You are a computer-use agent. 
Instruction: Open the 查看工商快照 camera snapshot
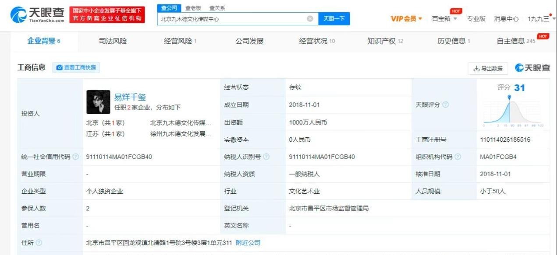click(x=76, y=68)
